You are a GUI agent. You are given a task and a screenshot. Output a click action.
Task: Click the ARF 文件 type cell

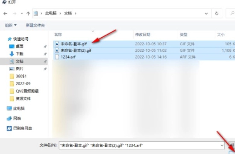click(188, 57)
